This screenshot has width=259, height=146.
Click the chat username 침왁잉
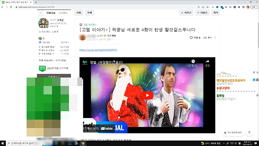pos(220,96)
